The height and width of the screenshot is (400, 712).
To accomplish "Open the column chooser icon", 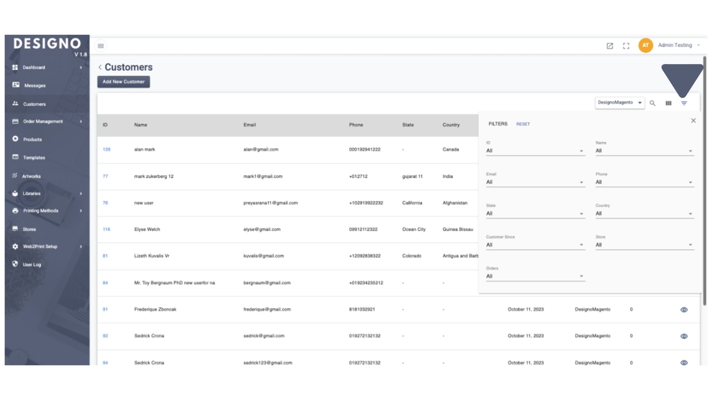I will tap(668, 103).
